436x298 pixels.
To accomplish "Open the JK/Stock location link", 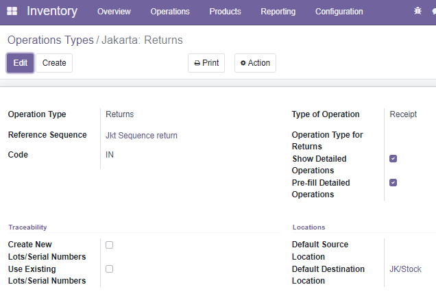I will click(405, 269).
